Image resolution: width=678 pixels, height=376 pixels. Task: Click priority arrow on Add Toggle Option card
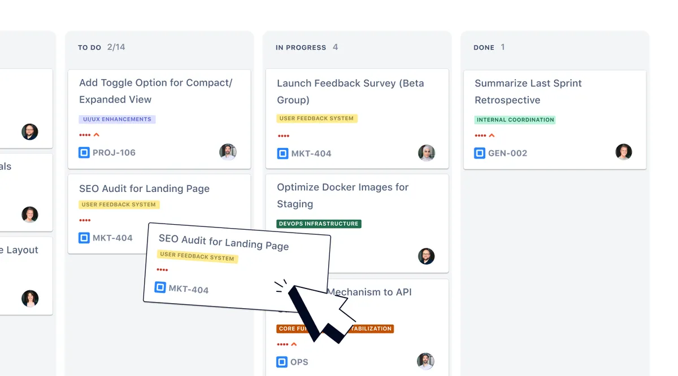[x=97, y=135]
